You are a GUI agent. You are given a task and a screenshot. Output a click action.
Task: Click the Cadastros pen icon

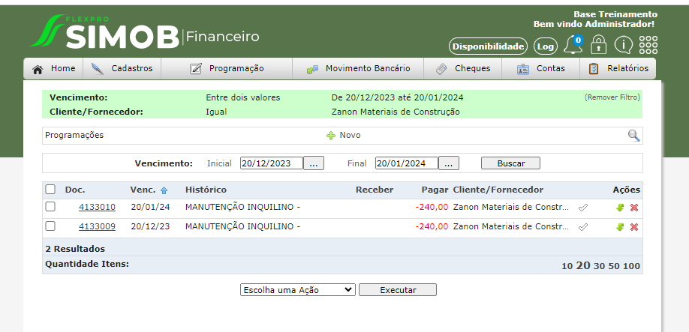pos(97,69)
